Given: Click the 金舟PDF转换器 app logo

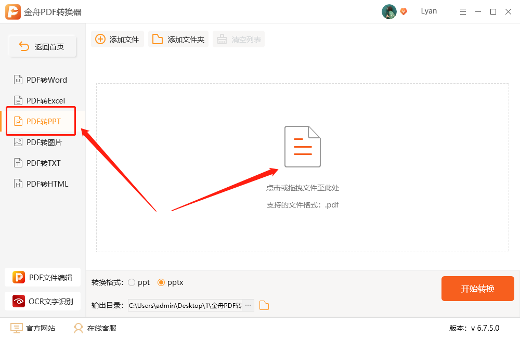Looking at the screenshot, I should pyautogui.click(x=13, y=12).
